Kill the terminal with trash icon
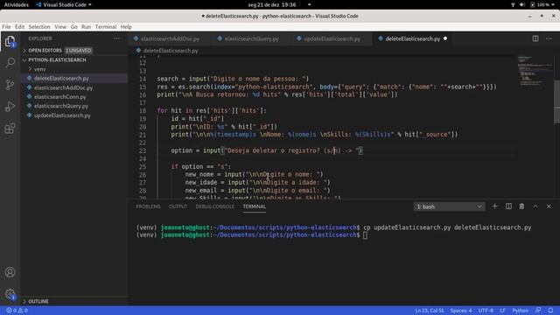Image resolution: width=560 pixels, height=315 pixels. [x=521, y=206]
